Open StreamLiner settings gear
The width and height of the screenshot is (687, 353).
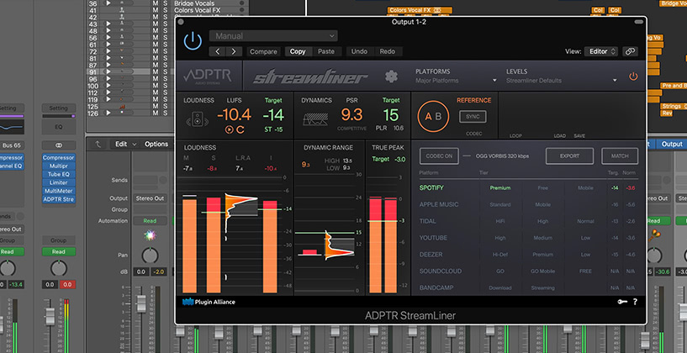click(x=391, y=76)
